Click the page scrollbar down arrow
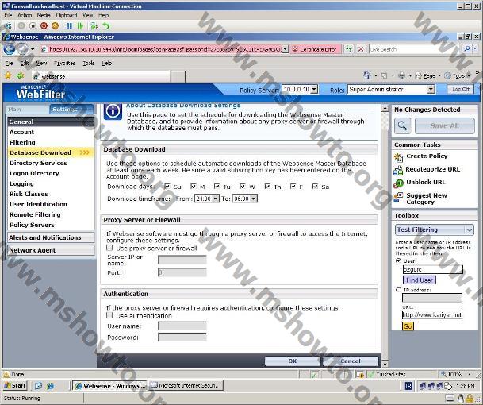Image resolution: width=483 pixels, height=405 pixels. (385, 364)
